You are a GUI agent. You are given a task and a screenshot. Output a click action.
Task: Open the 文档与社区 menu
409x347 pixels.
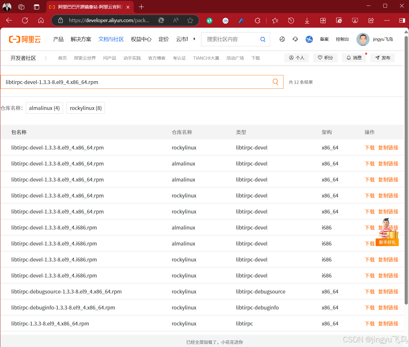pos(111,39)
